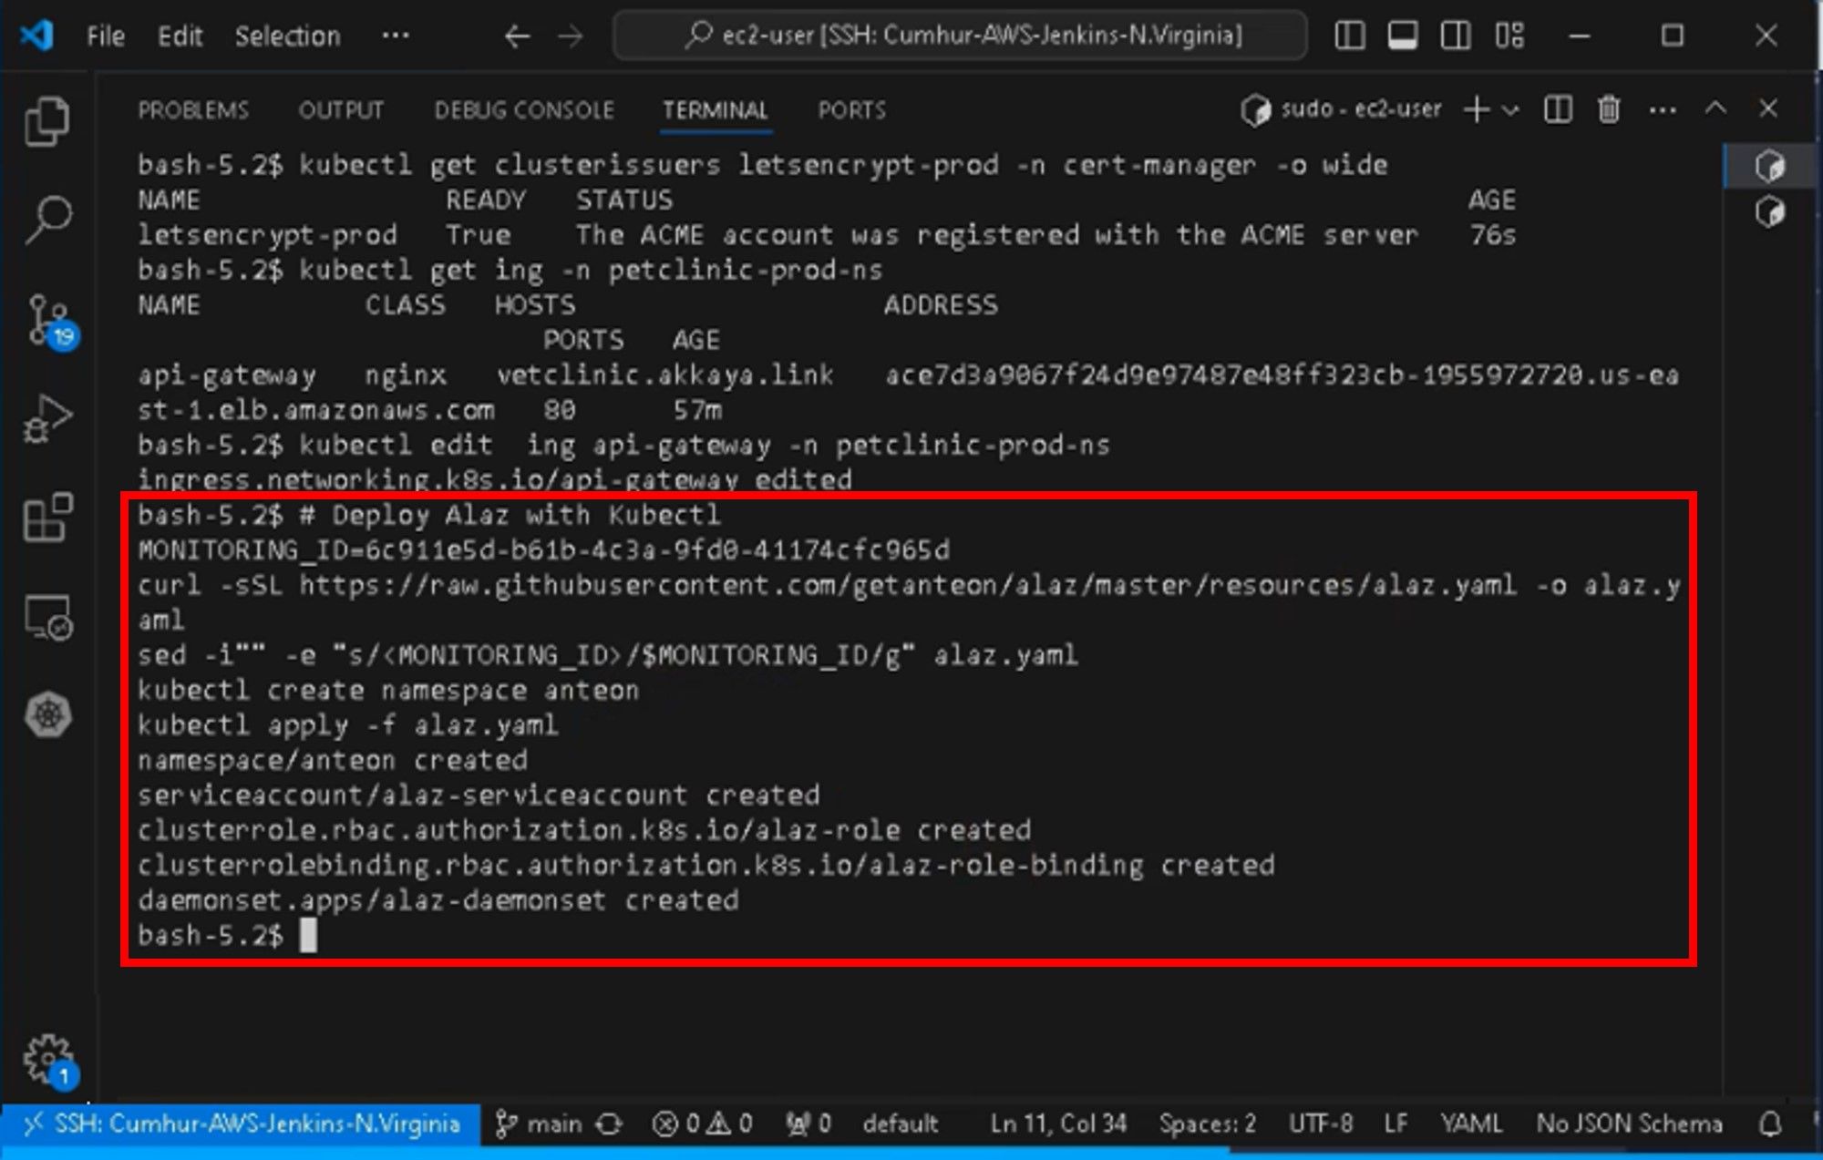Image resolution: width=1823 pixels, height=1160 pixels.
Task: Toggle the bottom panel layout button
Action: (1402, 36)
